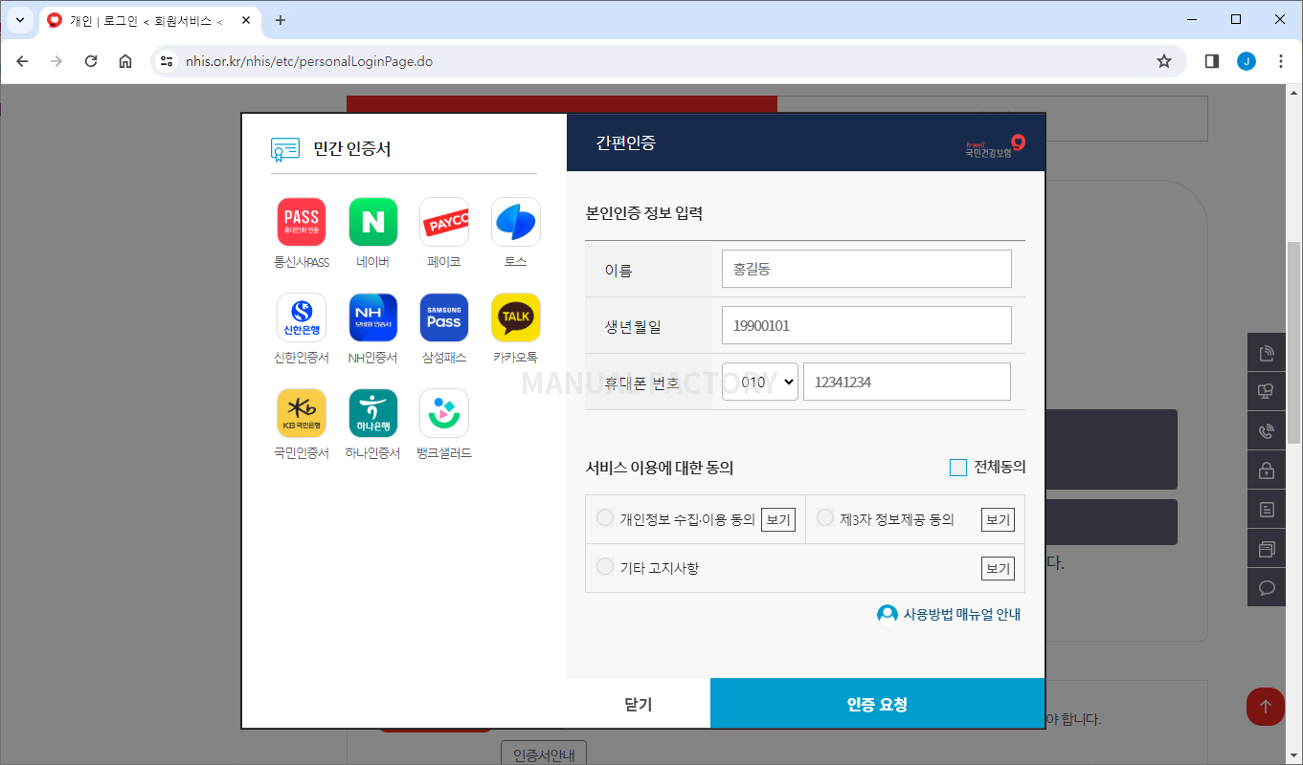The image size is (1303, 765).
Task: Check the 전체동의 checkbox
Action: pyautogui.click(x=958, y=468)
